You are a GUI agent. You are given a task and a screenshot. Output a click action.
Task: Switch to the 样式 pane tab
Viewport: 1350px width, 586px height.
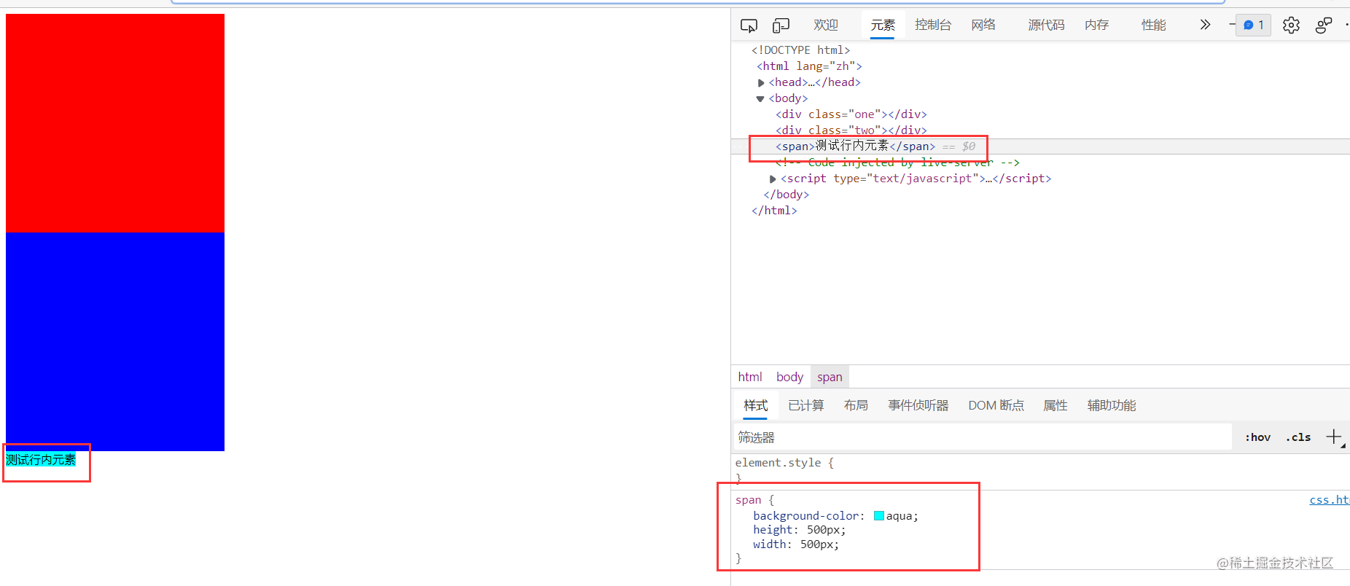pos(755,406)
